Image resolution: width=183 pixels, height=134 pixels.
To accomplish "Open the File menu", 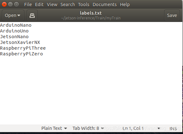I will (28, 4).
